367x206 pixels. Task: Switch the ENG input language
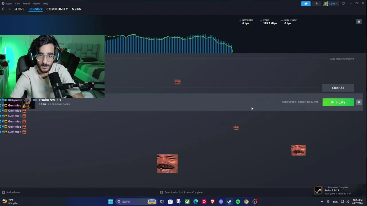[335, 202]
